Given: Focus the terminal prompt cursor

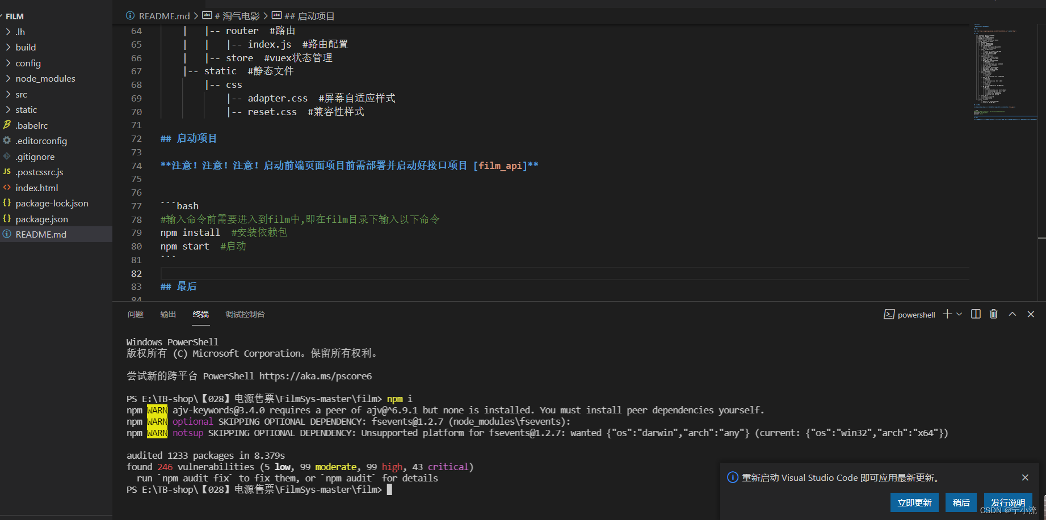Looking at the screenshot, I should coord(389,489).
